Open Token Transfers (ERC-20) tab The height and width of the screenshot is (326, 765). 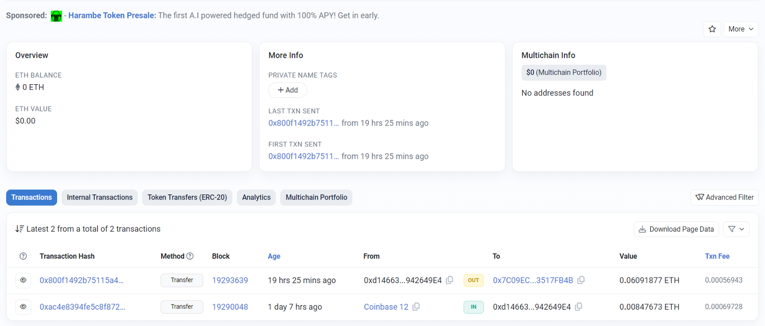[x=187, y=197]
